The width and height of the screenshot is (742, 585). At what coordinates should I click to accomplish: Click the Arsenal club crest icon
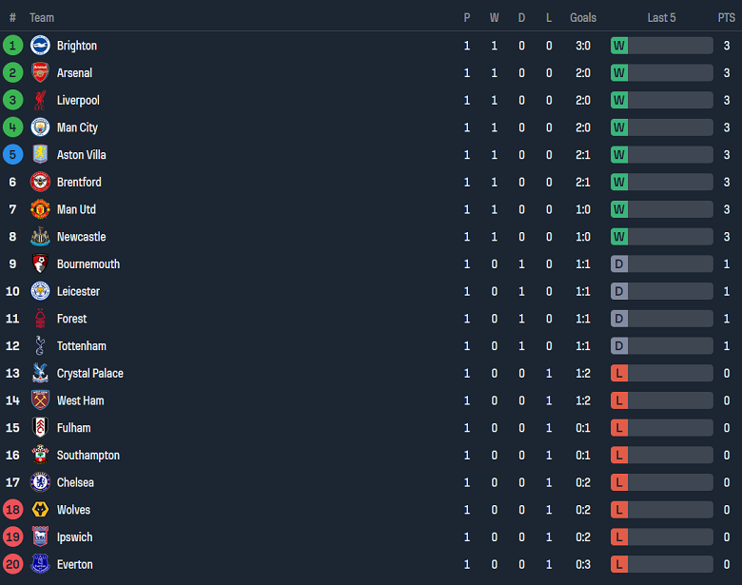(x=40, y=73)
